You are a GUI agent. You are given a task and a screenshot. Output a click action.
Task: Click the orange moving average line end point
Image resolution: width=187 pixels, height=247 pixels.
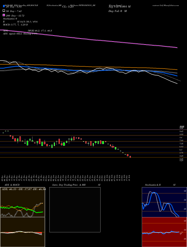pyautogui.click(x=177, y=70)
